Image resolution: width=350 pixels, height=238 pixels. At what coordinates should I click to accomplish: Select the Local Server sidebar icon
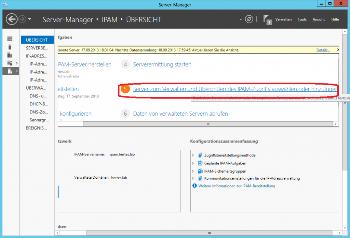coord(10,47)
